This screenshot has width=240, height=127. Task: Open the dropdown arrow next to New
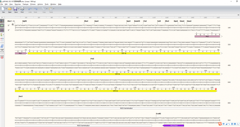(x=6, y=9)
